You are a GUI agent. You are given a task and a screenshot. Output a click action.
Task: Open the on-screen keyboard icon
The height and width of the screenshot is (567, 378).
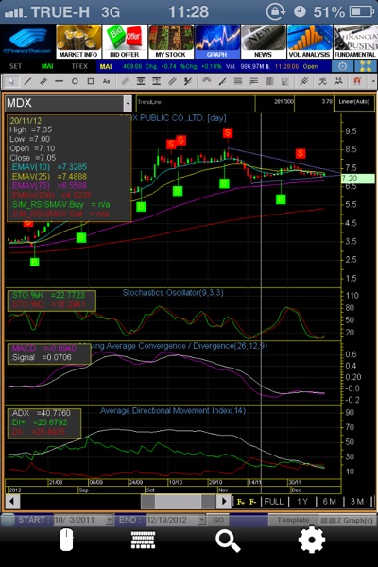(x=143, y=540)
